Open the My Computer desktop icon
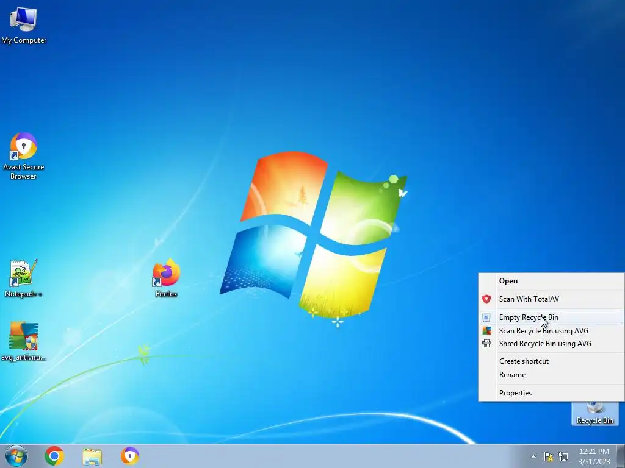Image resolution: width=625 pixels, height=468 pixels. tap(24, 25)
